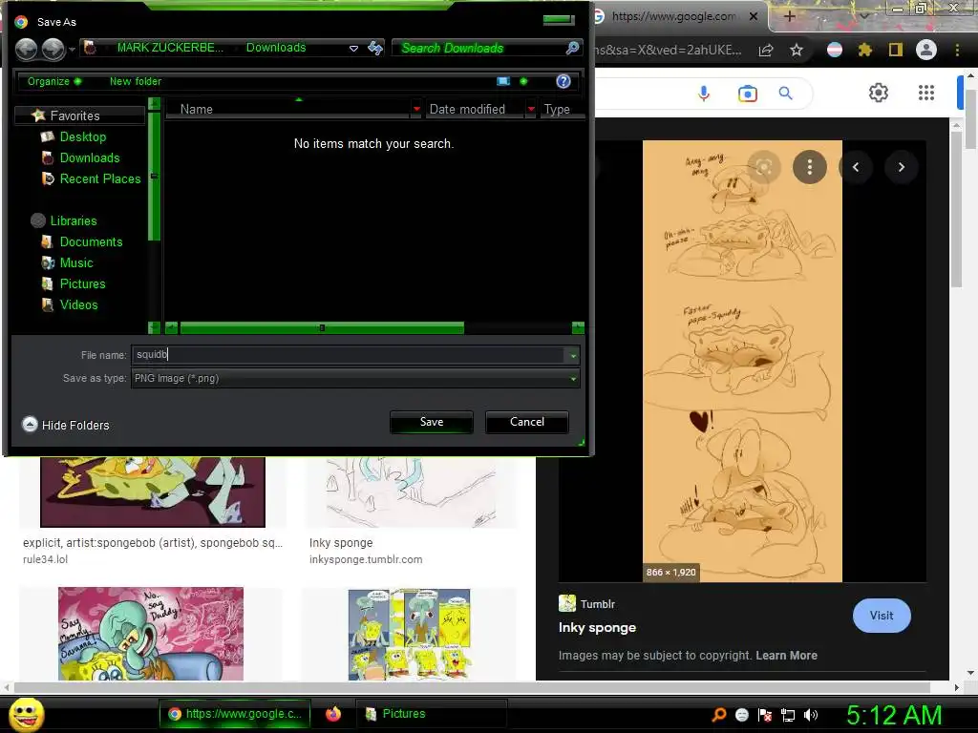Click the volume icon in system tray

(811, 715)
